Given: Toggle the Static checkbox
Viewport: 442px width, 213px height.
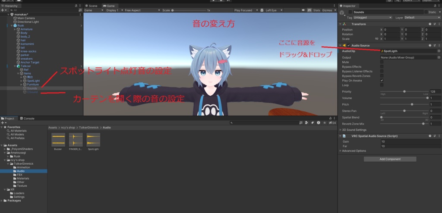Looking at the screenshot, I should (x=426, y=12).
